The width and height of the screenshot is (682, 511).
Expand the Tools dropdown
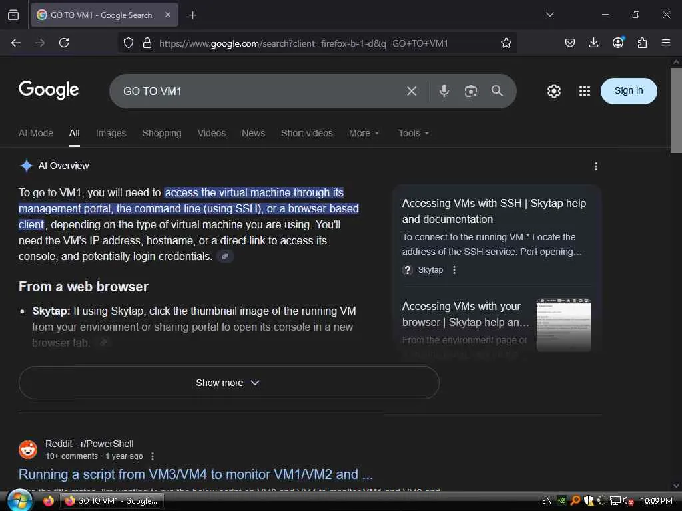click(x=414, y=133)
